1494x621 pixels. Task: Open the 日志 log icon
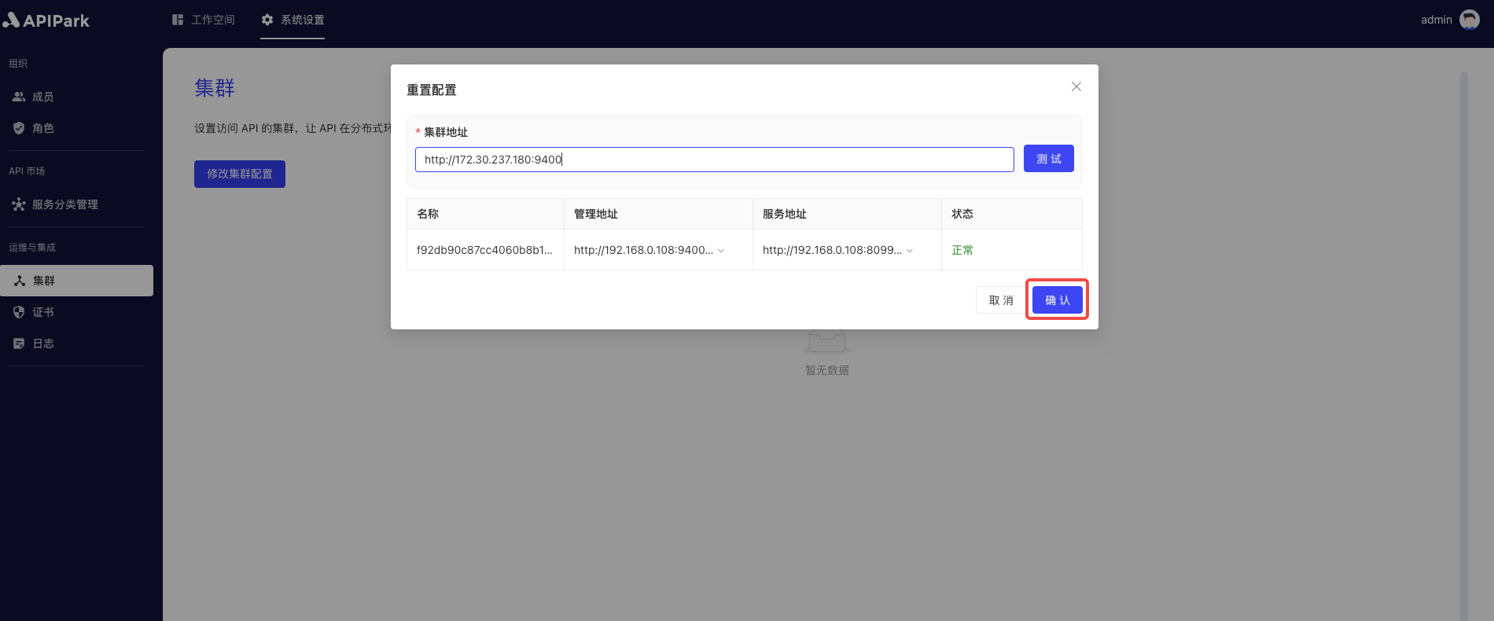pyautogui.click(x=19, y=344)
